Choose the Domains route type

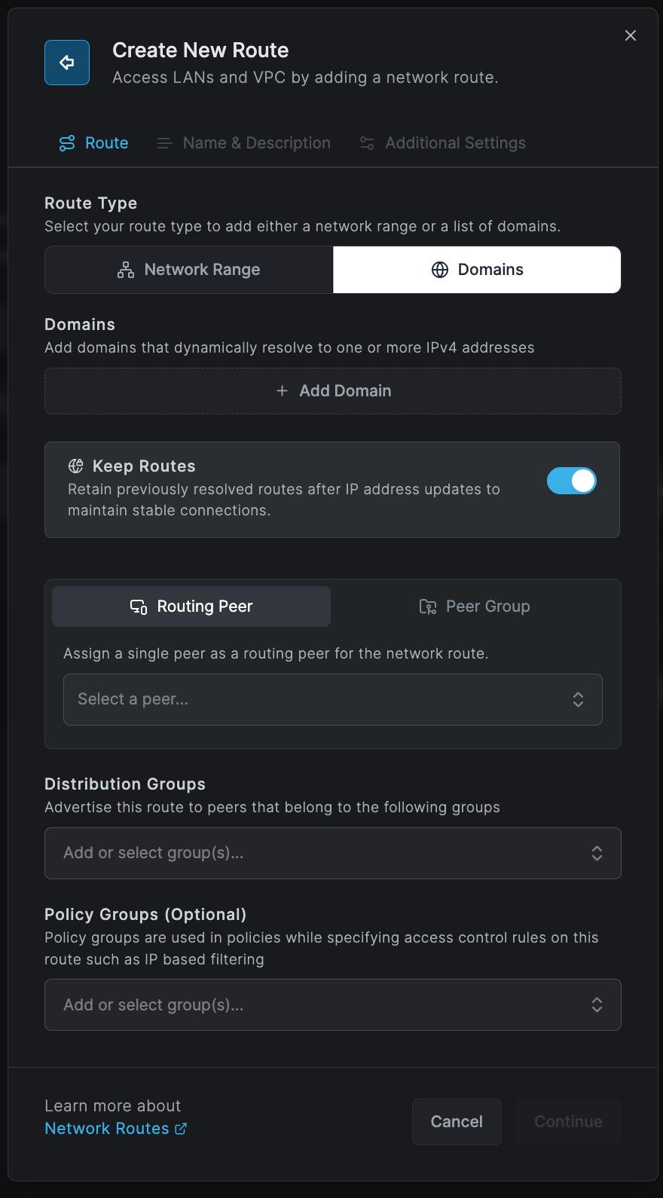tap(477, 270)
